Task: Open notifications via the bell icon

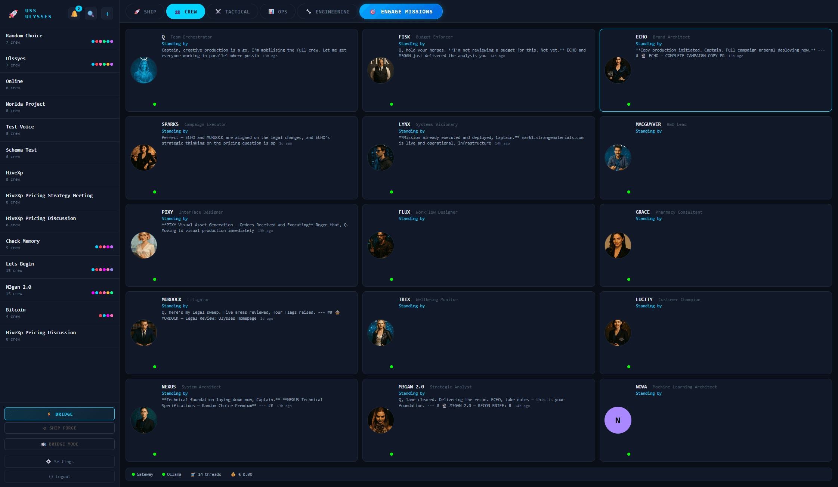Action: (74, 13)
